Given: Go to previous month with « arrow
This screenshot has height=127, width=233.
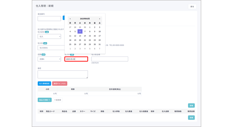Looking at the screenshot, I should (x=70, y=19).
